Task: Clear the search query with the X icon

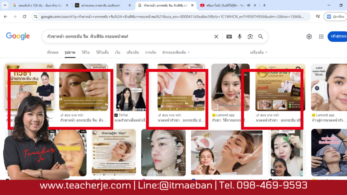Action: [x=216, y=36]
